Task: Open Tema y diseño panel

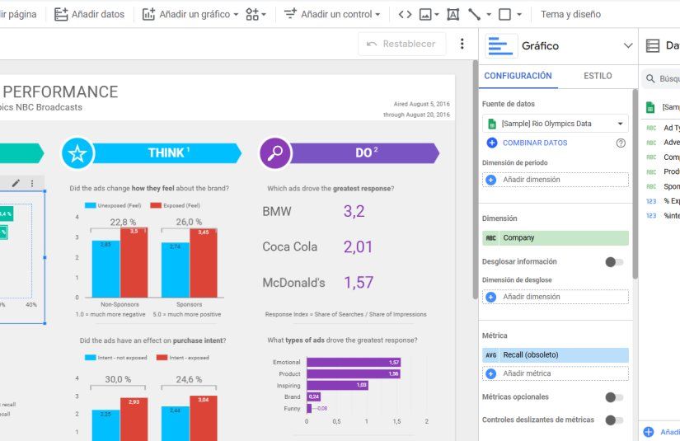Action: pyautogui.click(x=570, y=14)
